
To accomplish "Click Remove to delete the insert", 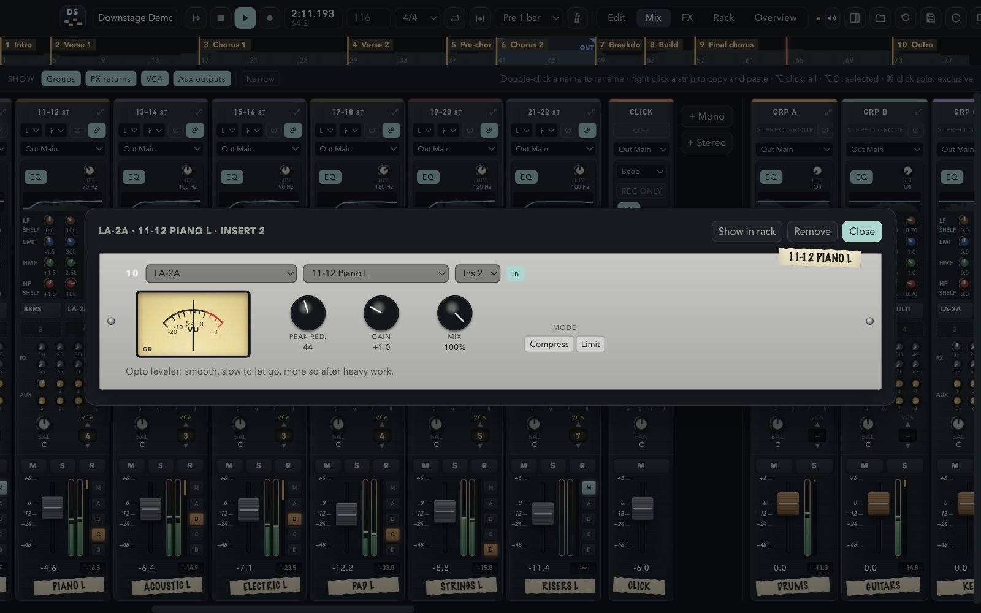I will [x=812, y=231].
